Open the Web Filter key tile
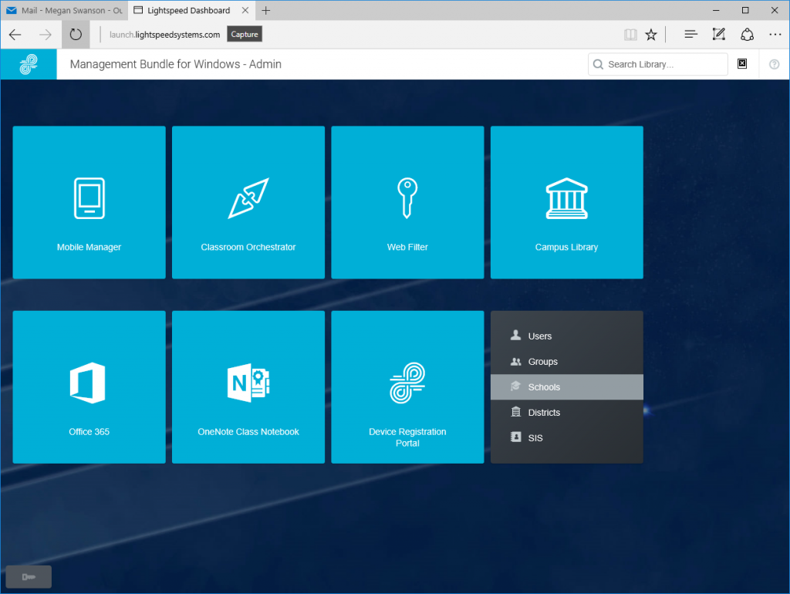 tap(407, 202)
